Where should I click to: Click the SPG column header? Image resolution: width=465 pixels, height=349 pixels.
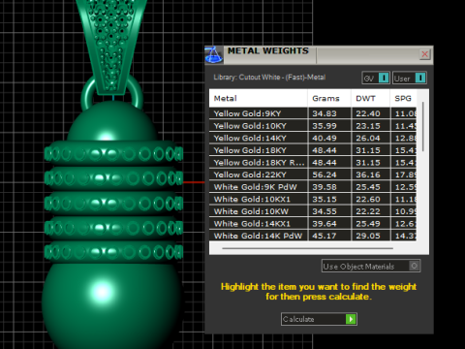click(x=403, y=98)
